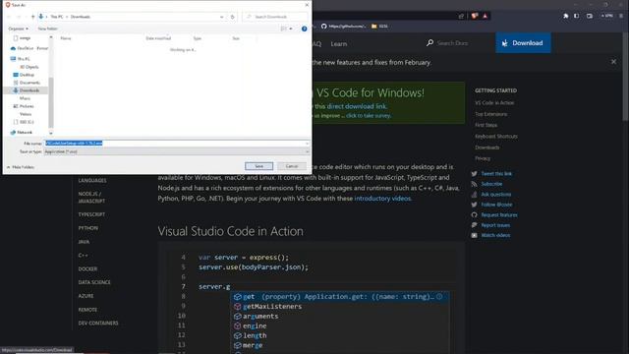Open DOCKER section in left docs menu
Viewport: 629px width, 354px height.
pyautogui.click(x=87, y=268)
